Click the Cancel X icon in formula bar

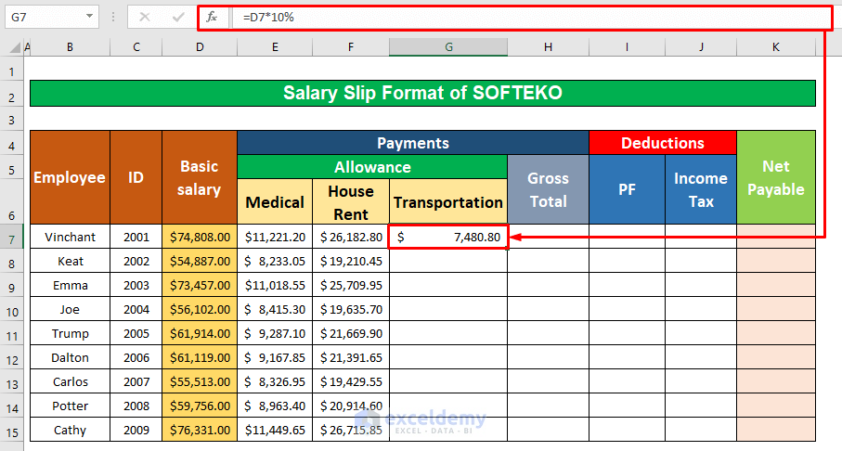tap(145, 17)
